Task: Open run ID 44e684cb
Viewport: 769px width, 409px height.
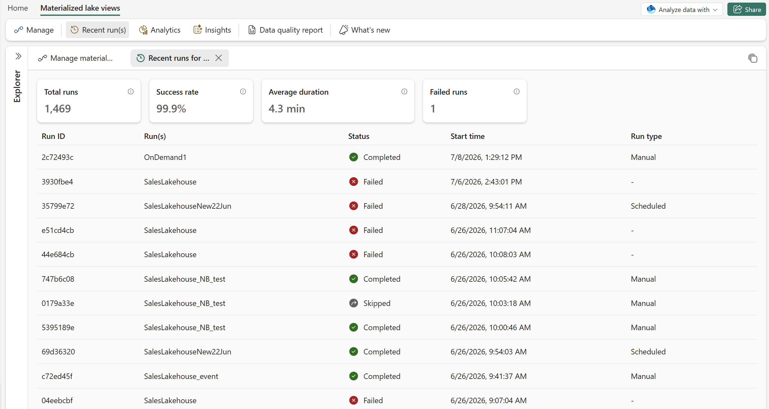Action: [x=58, y=255]
